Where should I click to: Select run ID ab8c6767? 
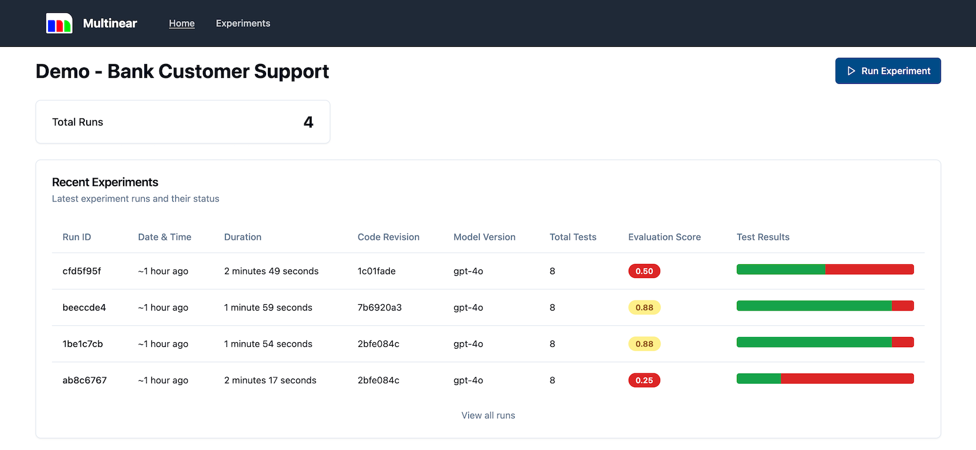(85, 380)
